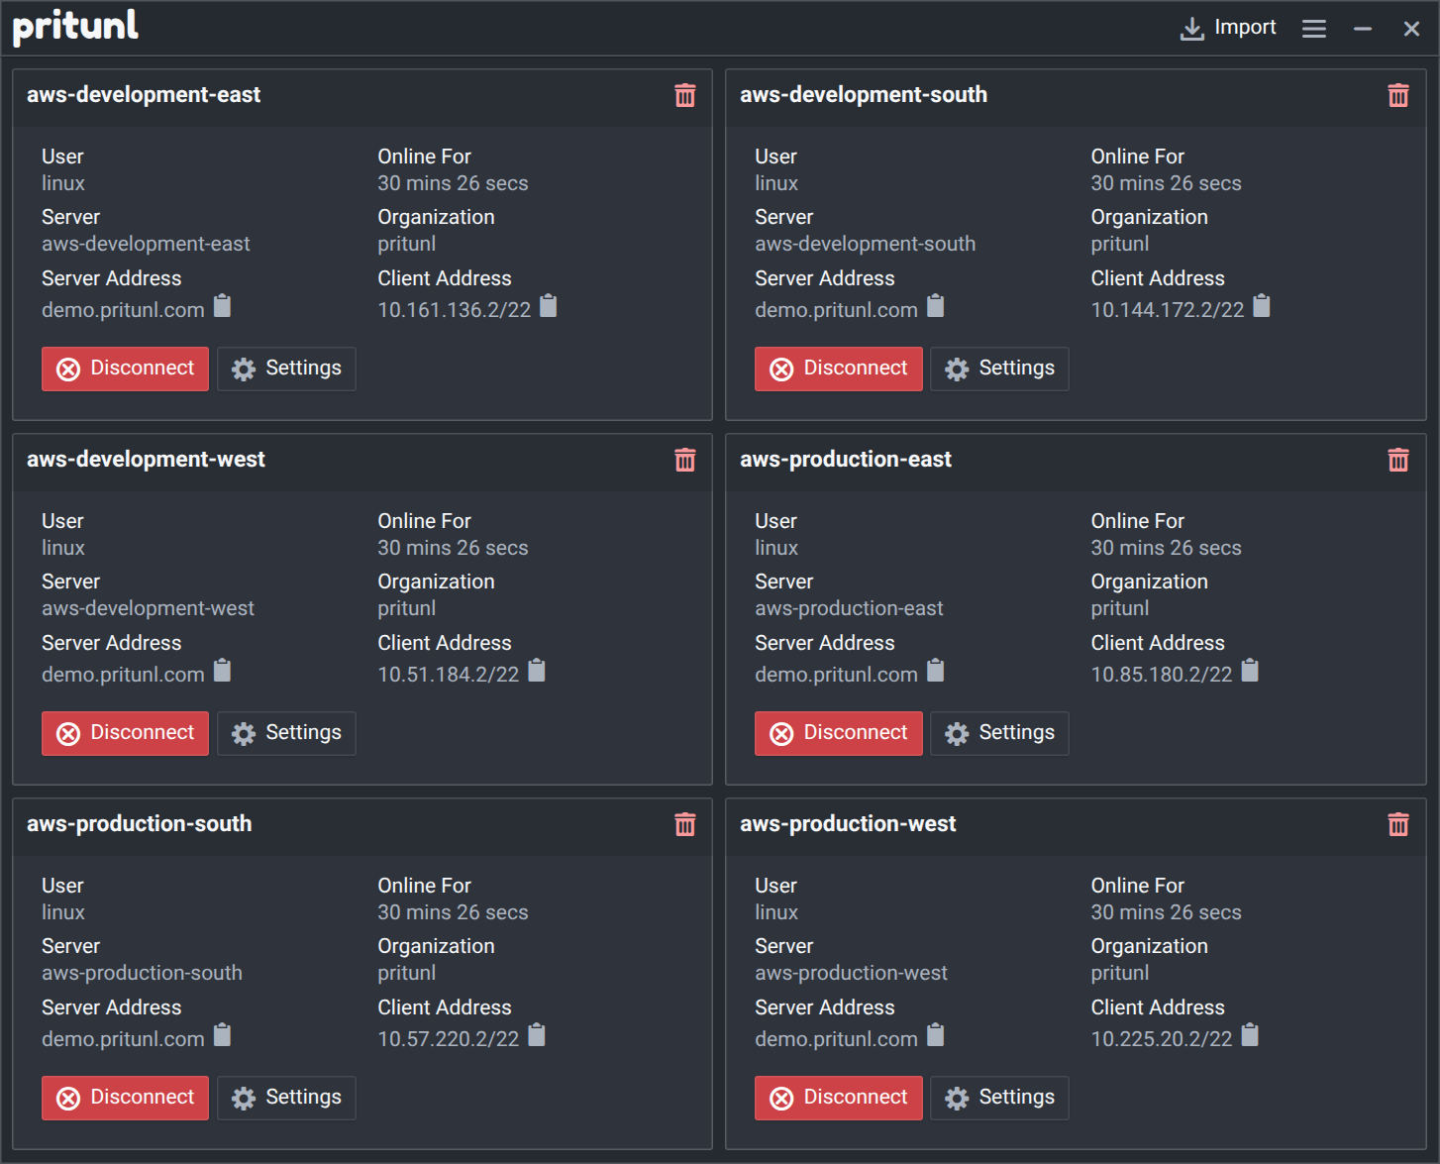Import a new profile
The height and width of the screenshot is (1164, 1440).
1228,28
